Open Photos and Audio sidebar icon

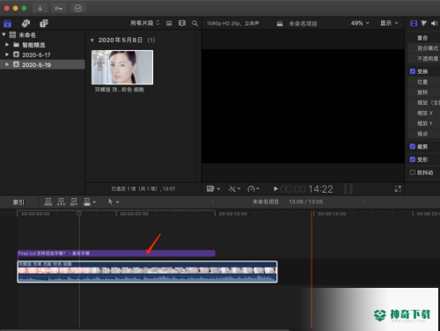click(26, 23)
